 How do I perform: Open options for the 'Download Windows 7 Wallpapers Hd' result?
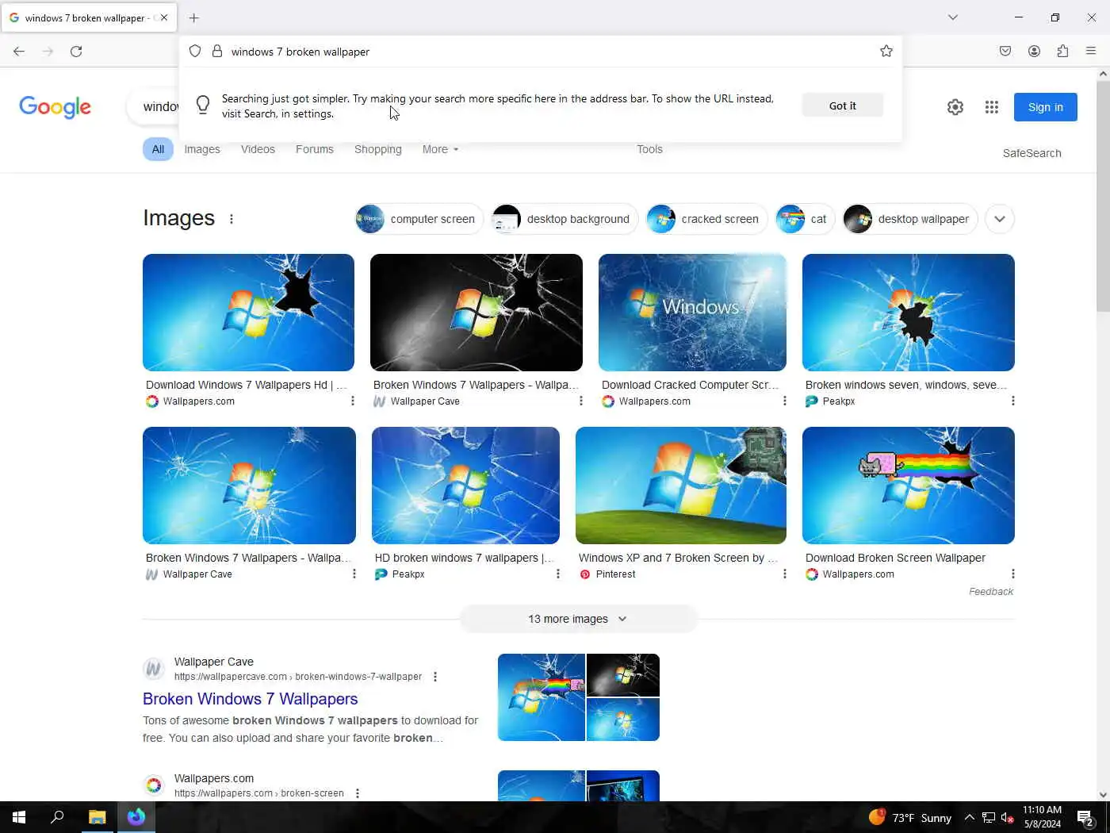pyautogui.click(x=353, y=401)
